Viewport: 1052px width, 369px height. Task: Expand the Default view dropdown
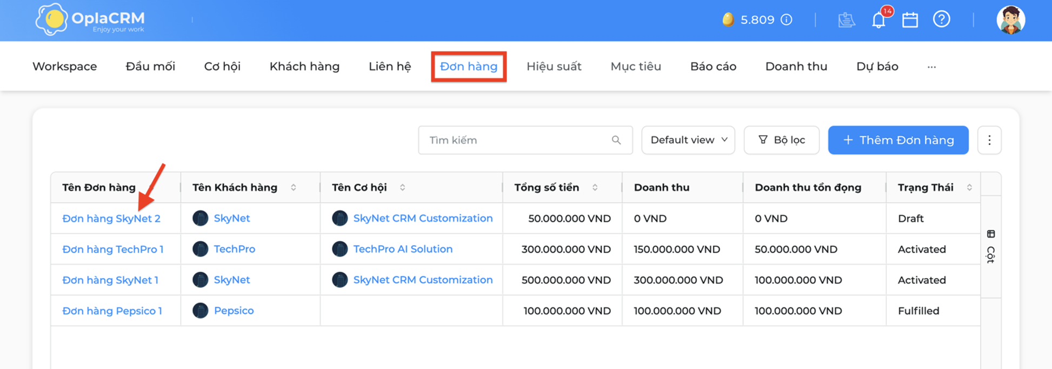click(x=688, y=140)
